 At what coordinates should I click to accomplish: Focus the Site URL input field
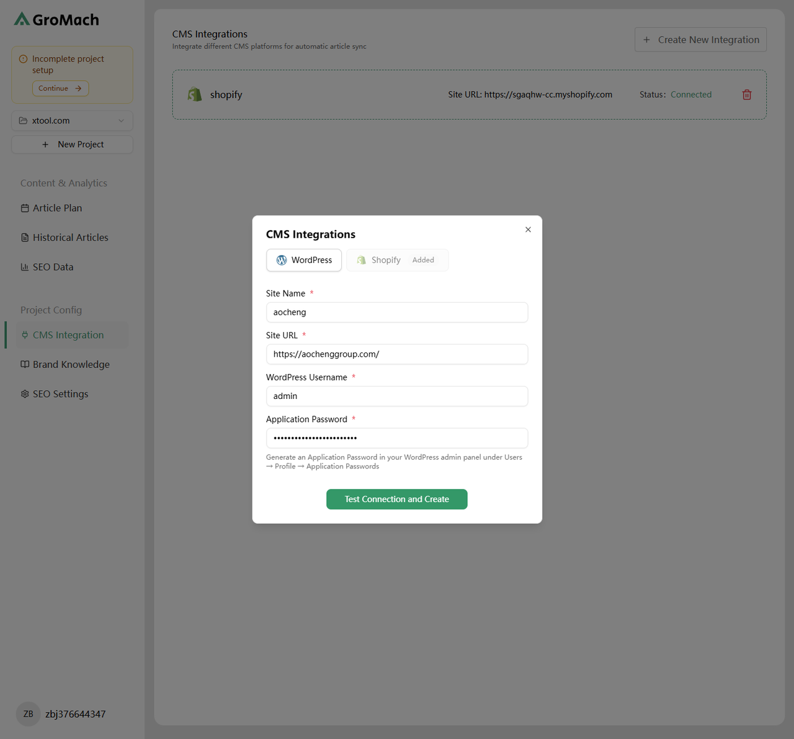click(x=397, y=354)
